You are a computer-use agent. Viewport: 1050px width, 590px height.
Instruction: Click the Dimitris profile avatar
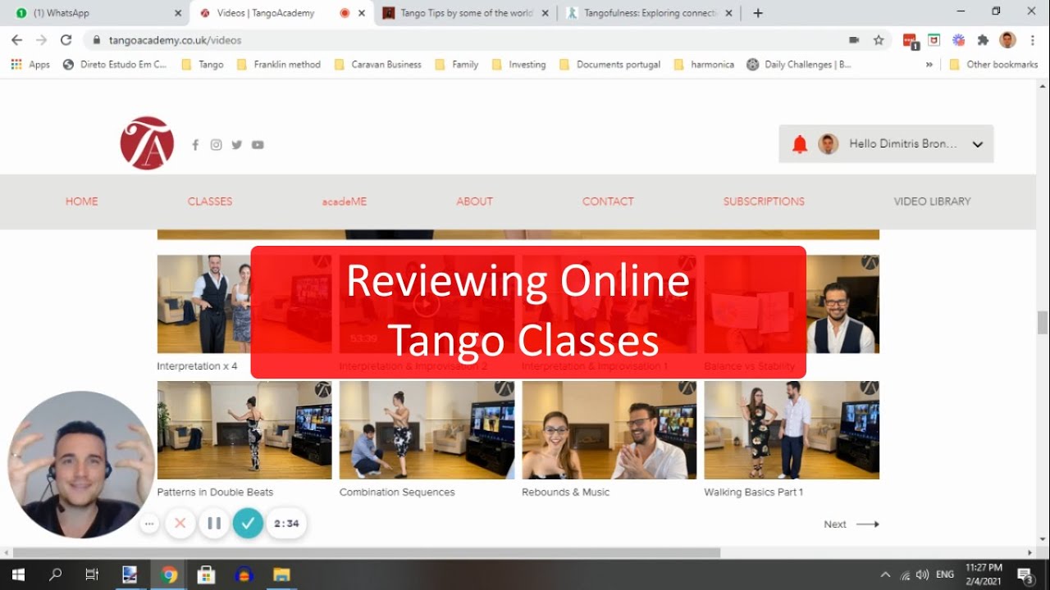829,144
